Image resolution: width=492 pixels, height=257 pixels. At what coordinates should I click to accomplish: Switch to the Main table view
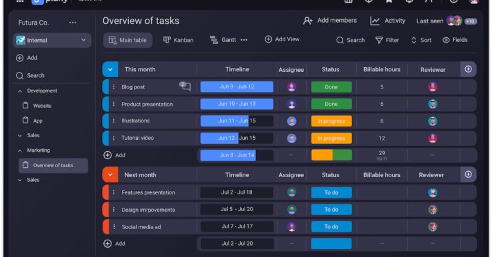click(x=128, y=40)
